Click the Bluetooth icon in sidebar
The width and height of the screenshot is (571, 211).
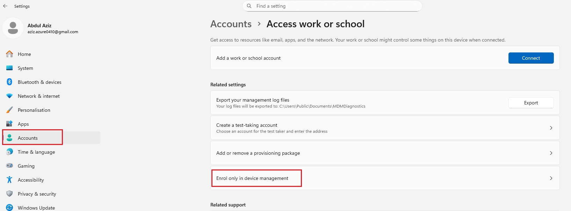tap(9, 82)
